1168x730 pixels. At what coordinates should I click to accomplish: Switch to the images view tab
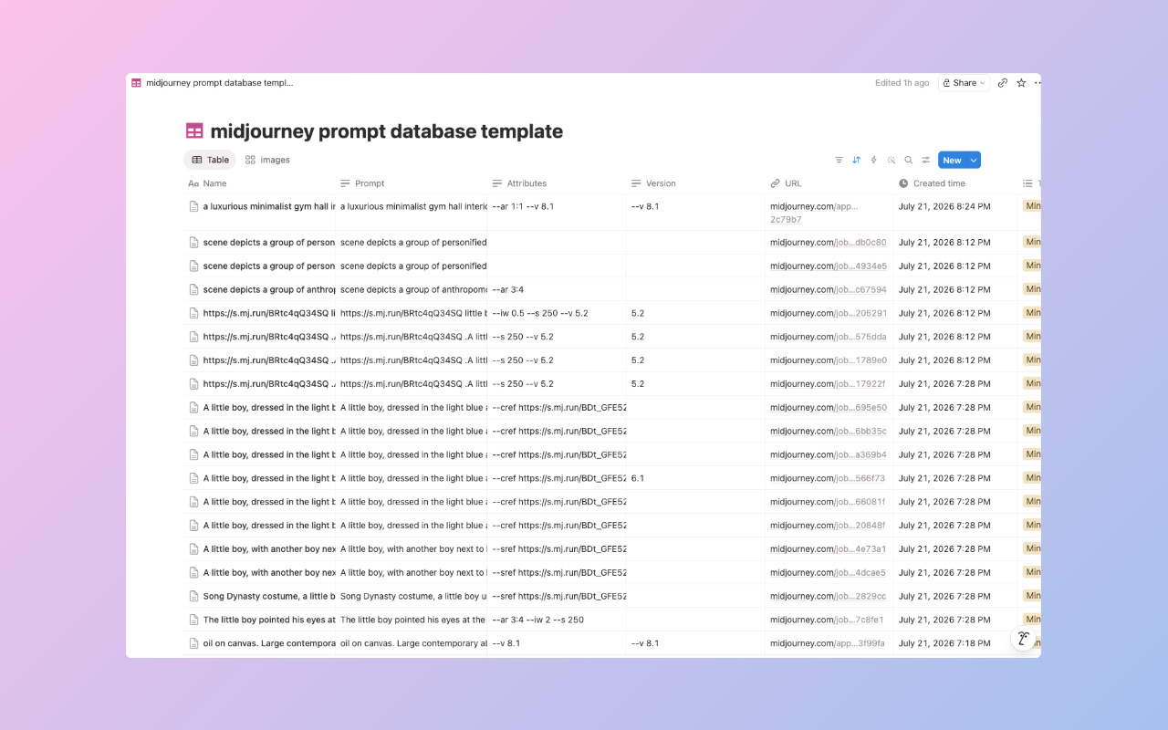pyautogui.click(x=267, y=160)
